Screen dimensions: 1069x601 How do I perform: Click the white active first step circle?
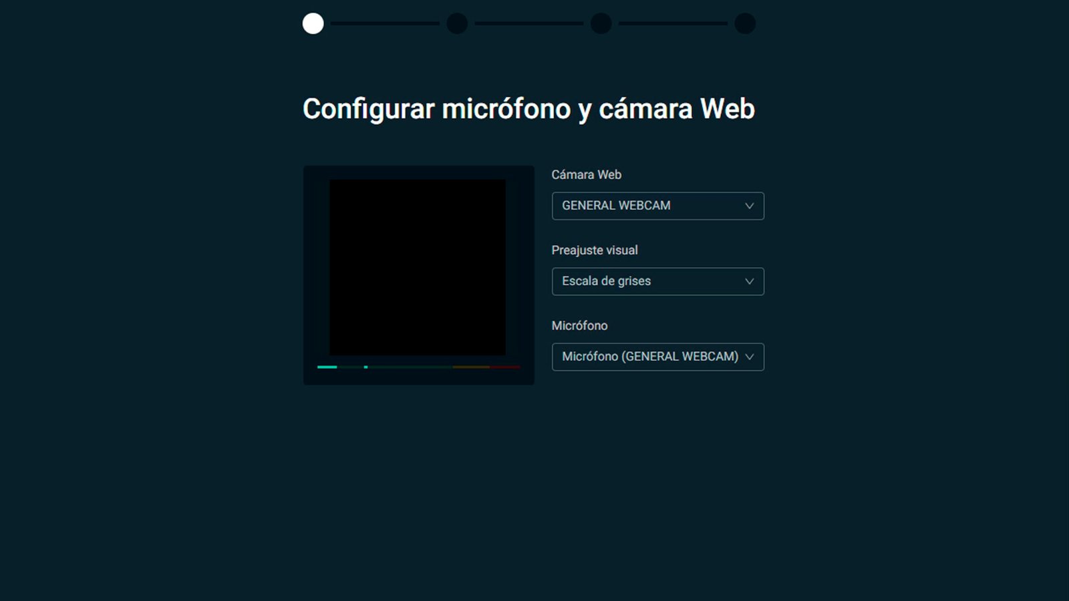coord(313,23)
